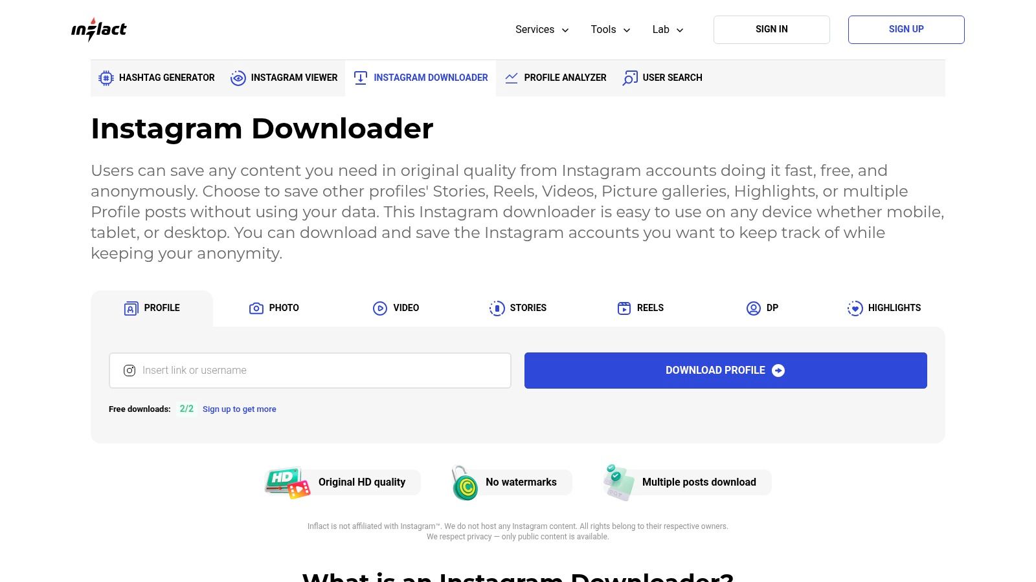Click the Sign Up button
1036x582 pixels.
(906, 30)
